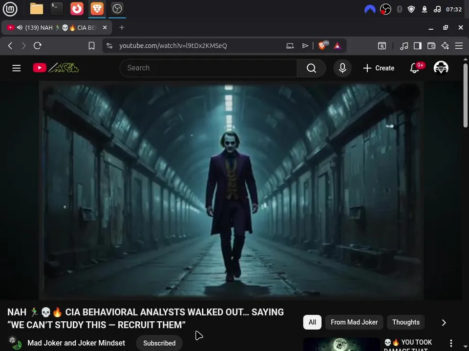
Task: Open the OBS recording tray indicator
Action: 385,10
